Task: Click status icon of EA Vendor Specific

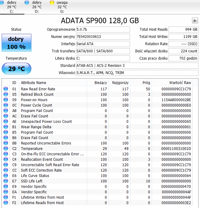Action: tap(6, 192)
